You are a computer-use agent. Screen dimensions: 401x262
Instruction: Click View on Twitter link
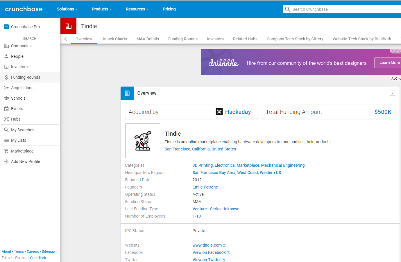click(x=207, y=260)
